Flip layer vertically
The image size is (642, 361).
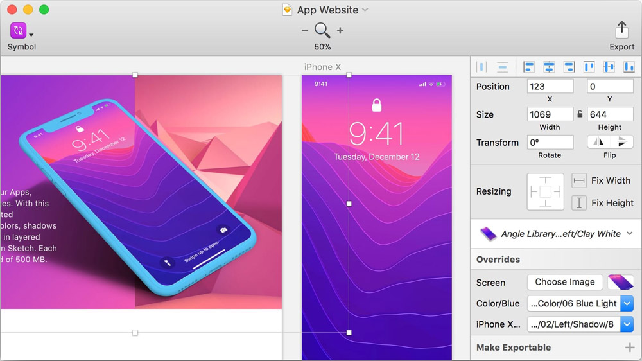coord(621,142)
